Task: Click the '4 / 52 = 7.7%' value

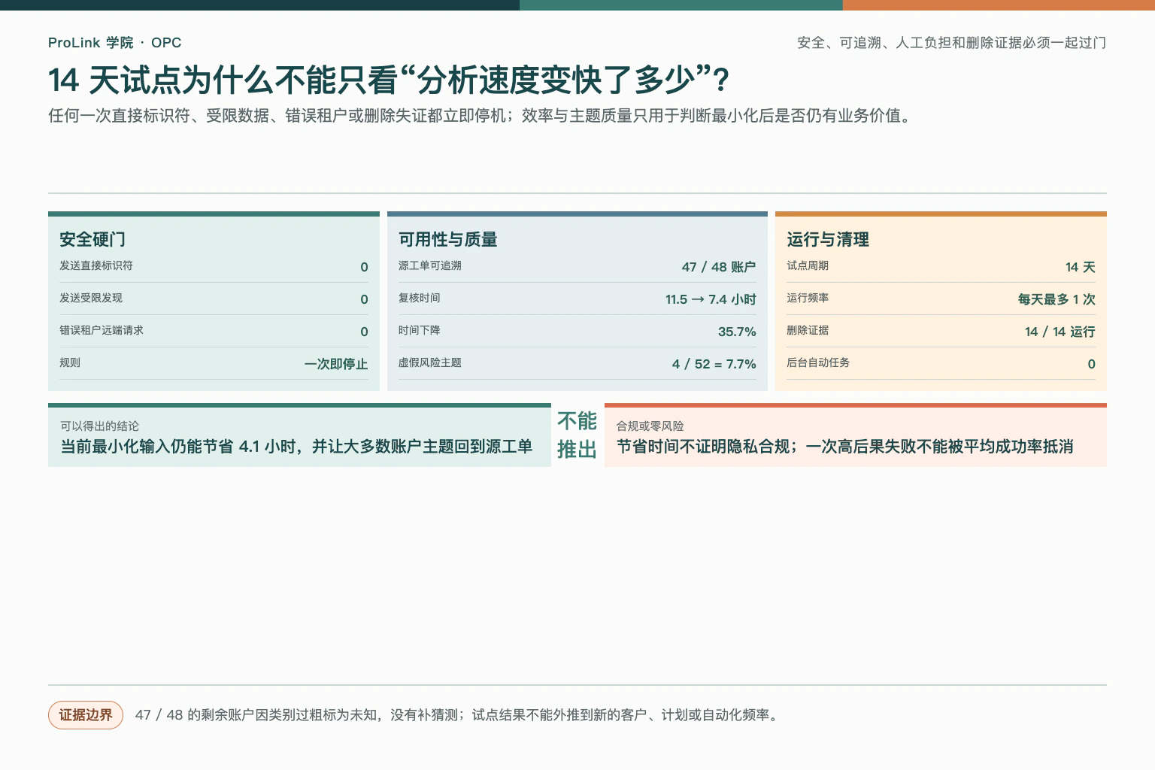Action: [714, 364]
